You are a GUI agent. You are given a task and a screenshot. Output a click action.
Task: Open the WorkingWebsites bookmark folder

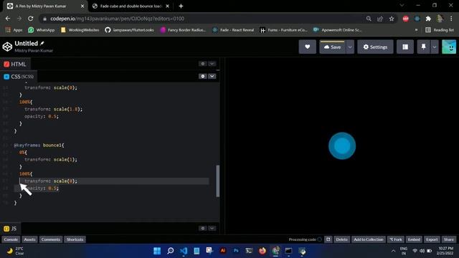point(80,30)
